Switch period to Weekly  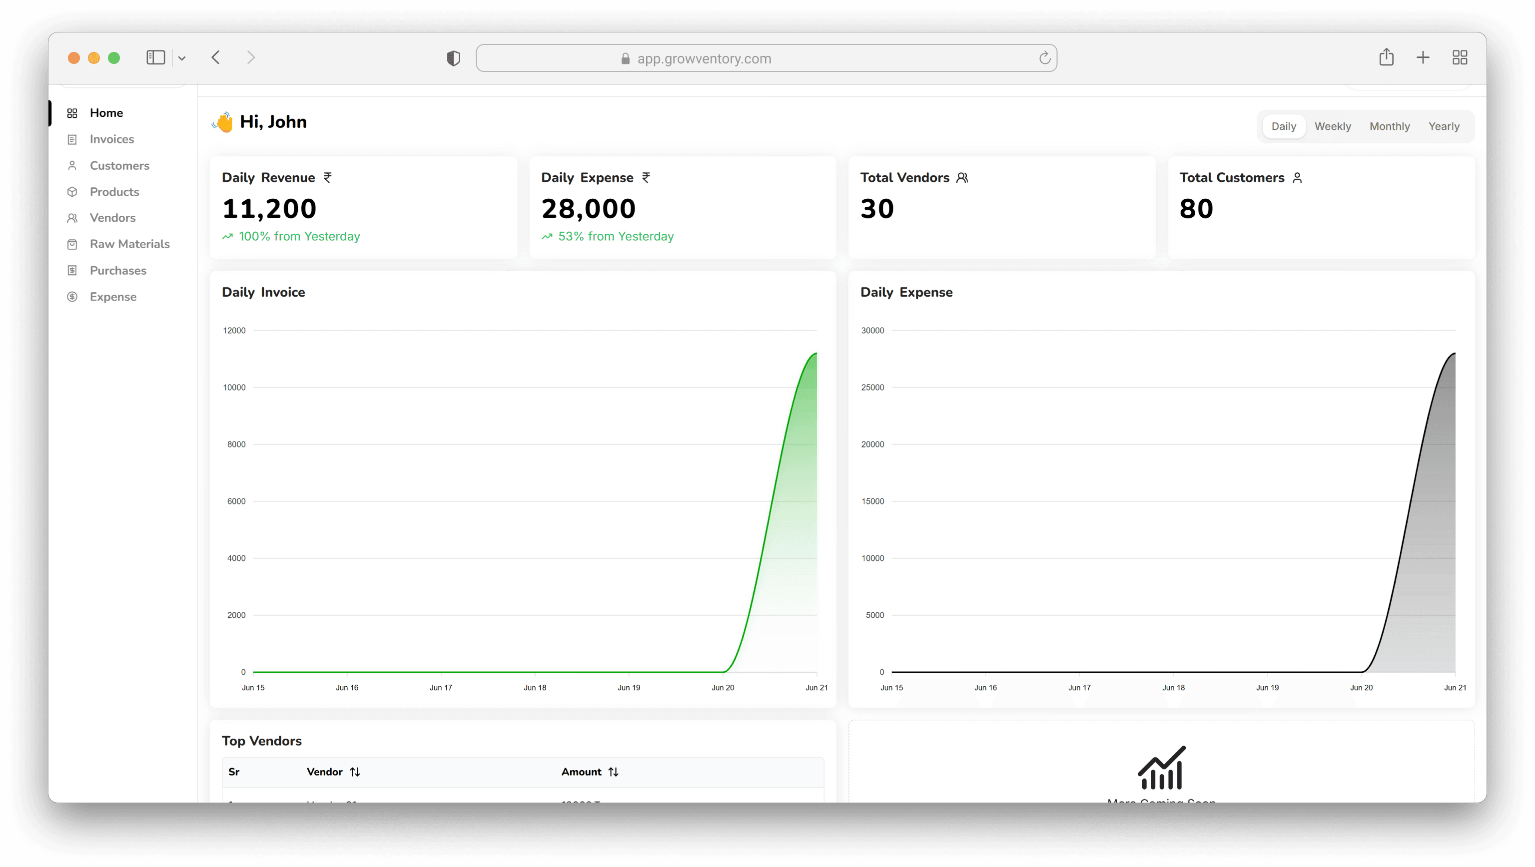click(x=1333, y=126)
